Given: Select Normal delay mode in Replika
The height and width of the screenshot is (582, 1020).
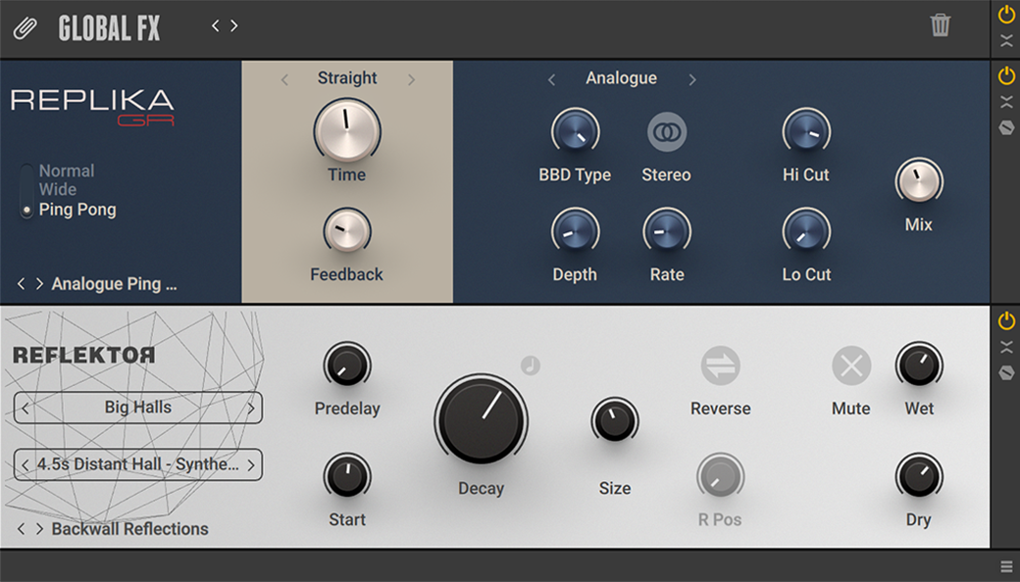Looking at the screenshot, I should click(67, 170).
